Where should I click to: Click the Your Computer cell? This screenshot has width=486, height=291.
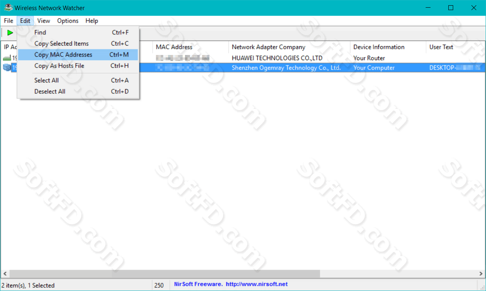(x=374, y=68)
